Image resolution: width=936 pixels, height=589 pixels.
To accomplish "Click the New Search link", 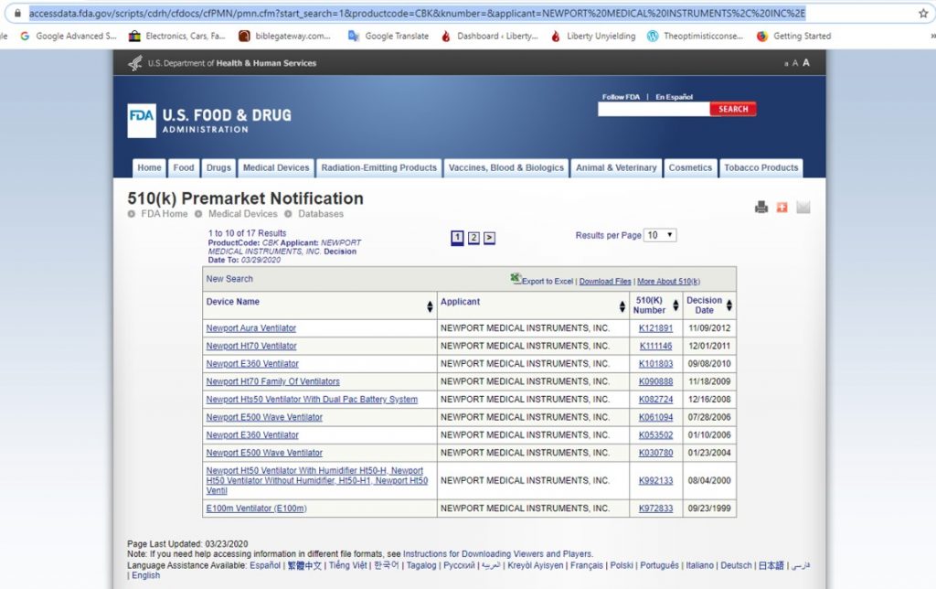I will [229, 279].
